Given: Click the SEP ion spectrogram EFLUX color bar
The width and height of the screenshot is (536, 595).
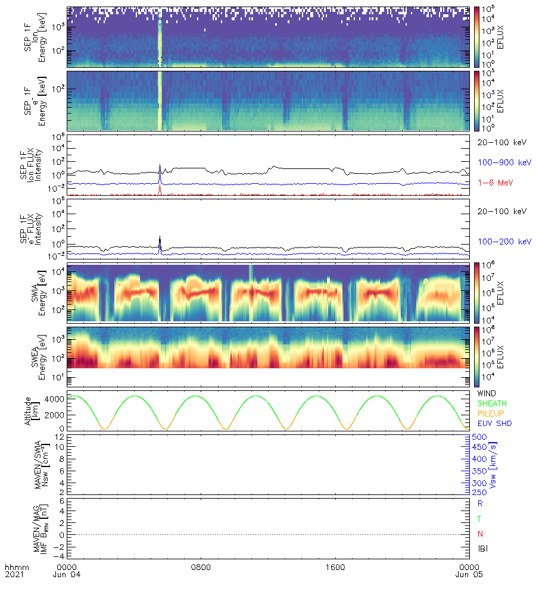Looking at the screenshot, I should click(477, 36).
